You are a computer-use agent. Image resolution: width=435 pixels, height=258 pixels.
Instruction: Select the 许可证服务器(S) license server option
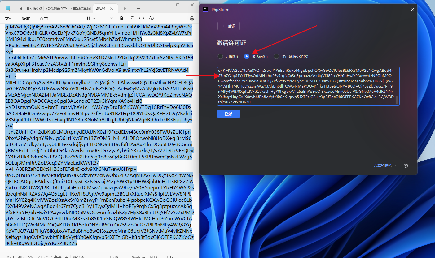[291, 56]
